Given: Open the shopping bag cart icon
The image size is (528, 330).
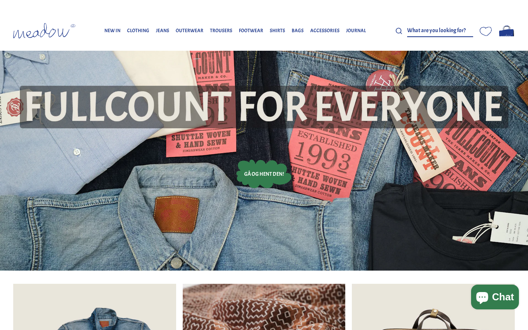Looking at the screenshot, I should click(x=507, y=31).
